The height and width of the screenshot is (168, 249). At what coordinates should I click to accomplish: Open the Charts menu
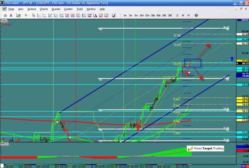point(44,9)
